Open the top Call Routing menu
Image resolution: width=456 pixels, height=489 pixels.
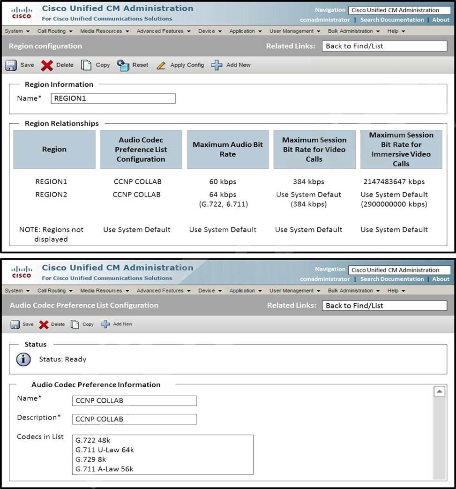pos(55,31)
